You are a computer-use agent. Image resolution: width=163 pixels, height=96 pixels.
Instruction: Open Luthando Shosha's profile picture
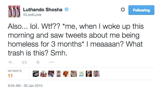click(x=14, y=12)
